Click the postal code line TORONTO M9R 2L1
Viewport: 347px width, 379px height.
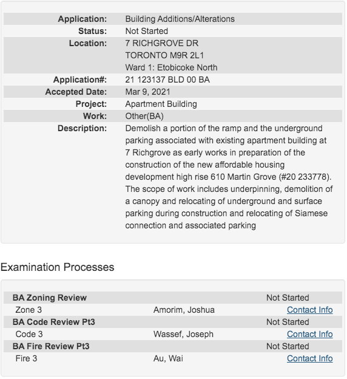coord(164,55)
